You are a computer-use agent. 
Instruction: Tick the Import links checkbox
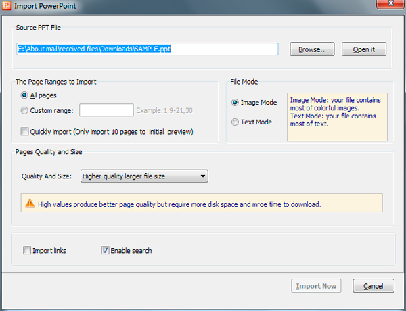coord(27,250)
